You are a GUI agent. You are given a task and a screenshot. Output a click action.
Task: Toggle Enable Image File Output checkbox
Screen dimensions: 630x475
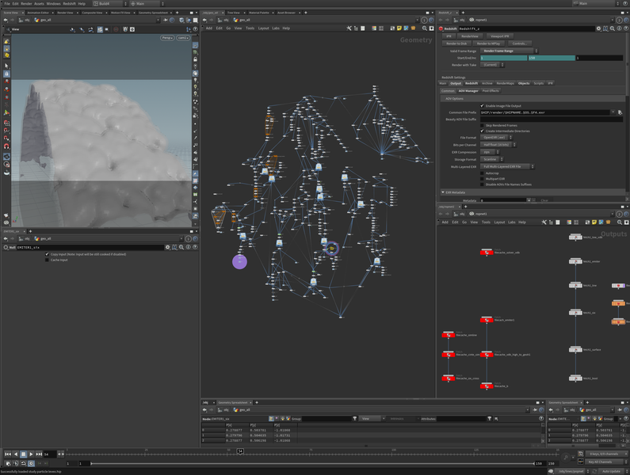482,105
